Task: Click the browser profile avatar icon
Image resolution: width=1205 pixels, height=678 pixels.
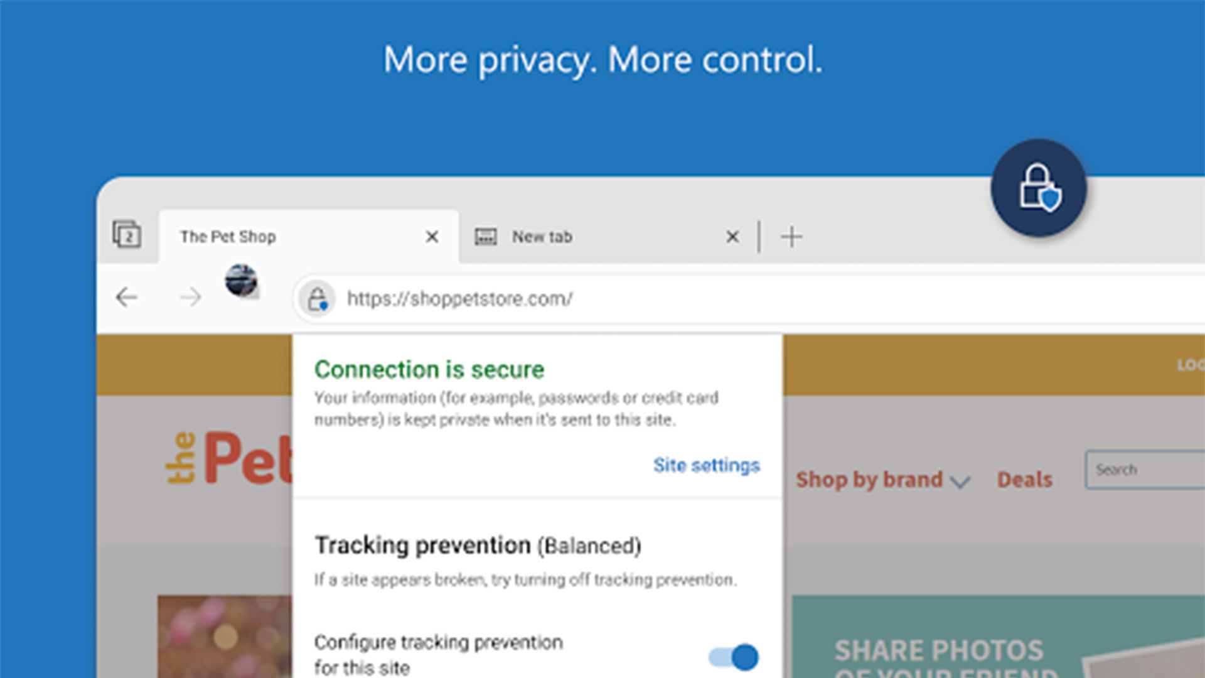Action: (x=241, y=278)
